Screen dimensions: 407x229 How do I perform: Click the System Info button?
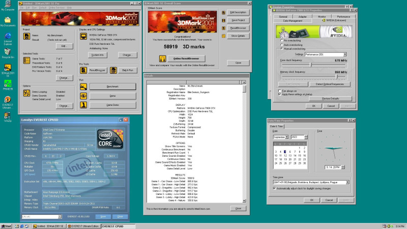click(98, 55)
